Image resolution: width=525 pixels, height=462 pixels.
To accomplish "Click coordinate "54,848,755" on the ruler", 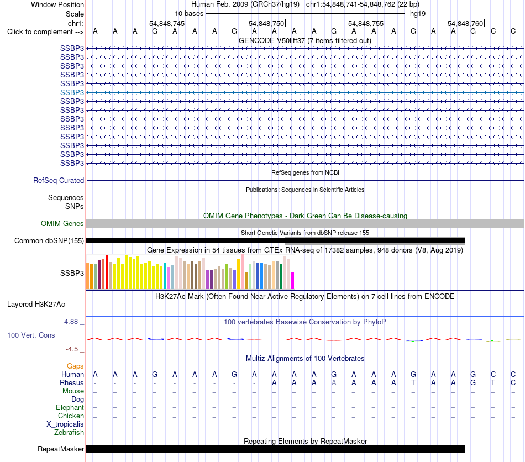I will point(366,23).
